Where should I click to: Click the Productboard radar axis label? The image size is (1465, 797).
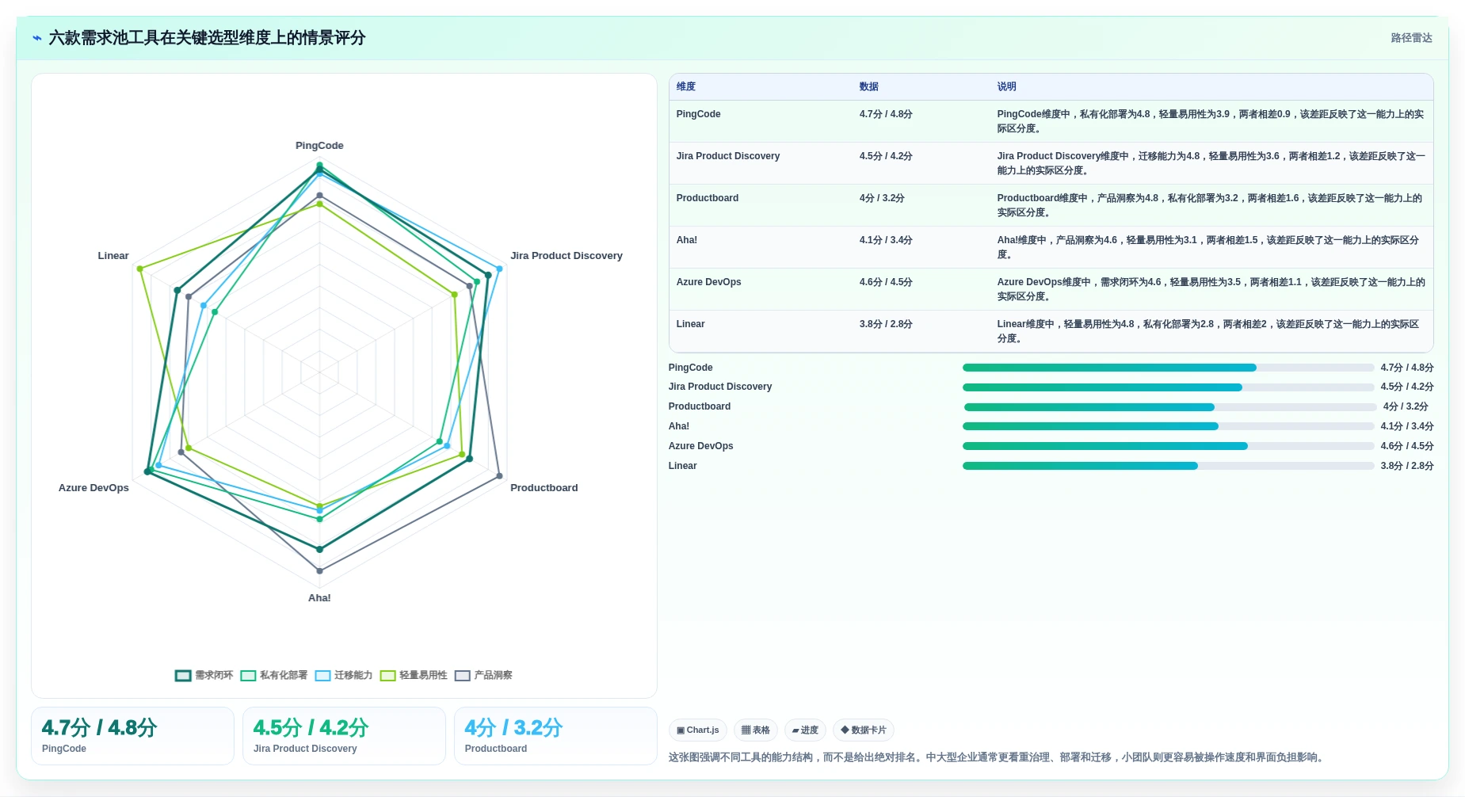click(544, 488)
